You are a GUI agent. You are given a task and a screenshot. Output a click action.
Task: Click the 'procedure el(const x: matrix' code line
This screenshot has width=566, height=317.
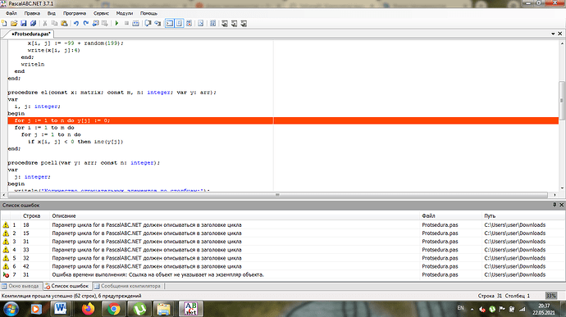click(x=112, y=93)
